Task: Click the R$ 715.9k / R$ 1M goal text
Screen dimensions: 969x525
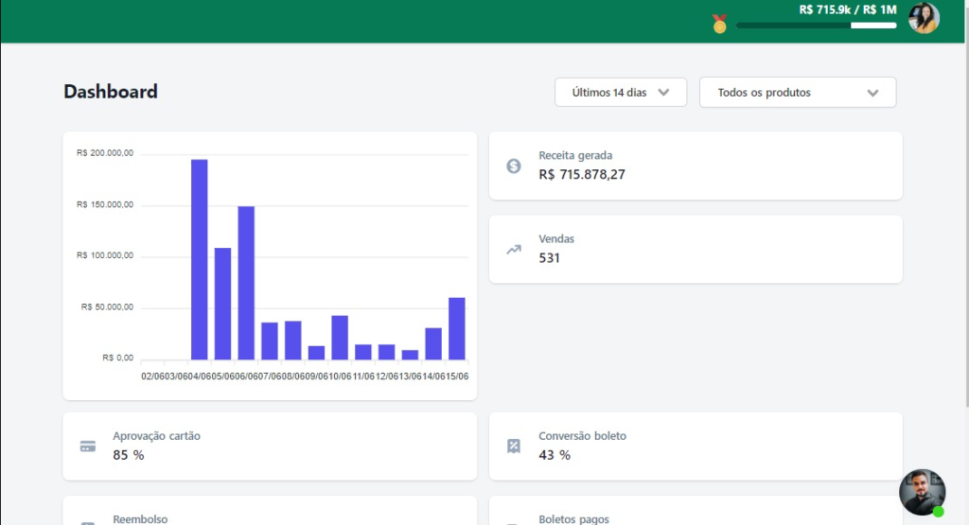Action: pos(847,9)
